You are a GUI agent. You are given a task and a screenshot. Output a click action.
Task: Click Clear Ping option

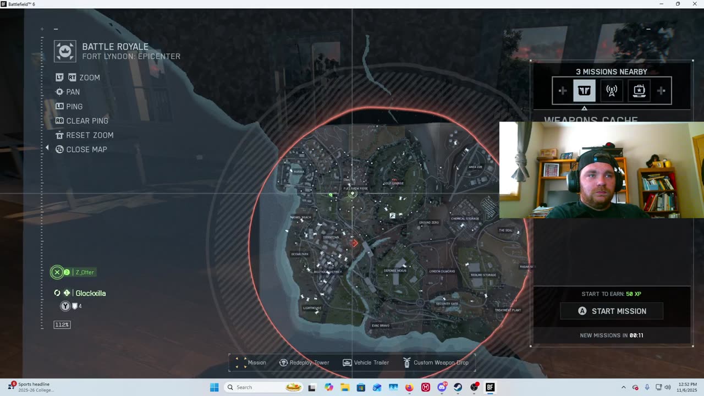[87, 121]
